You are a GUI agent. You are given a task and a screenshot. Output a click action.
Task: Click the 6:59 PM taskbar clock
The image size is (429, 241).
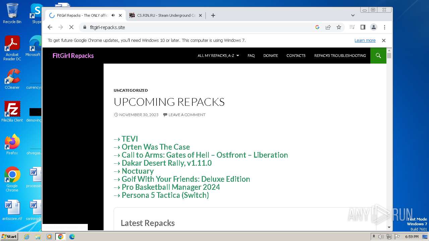pyautogui.click(x=412, y=237)
